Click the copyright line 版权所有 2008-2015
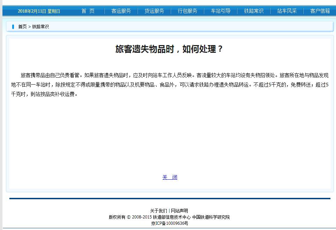The width and height of the screenshot is (336, 230). click(169, 217)
